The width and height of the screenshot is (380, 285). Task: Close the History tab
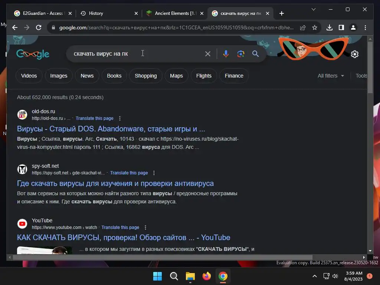136,13
